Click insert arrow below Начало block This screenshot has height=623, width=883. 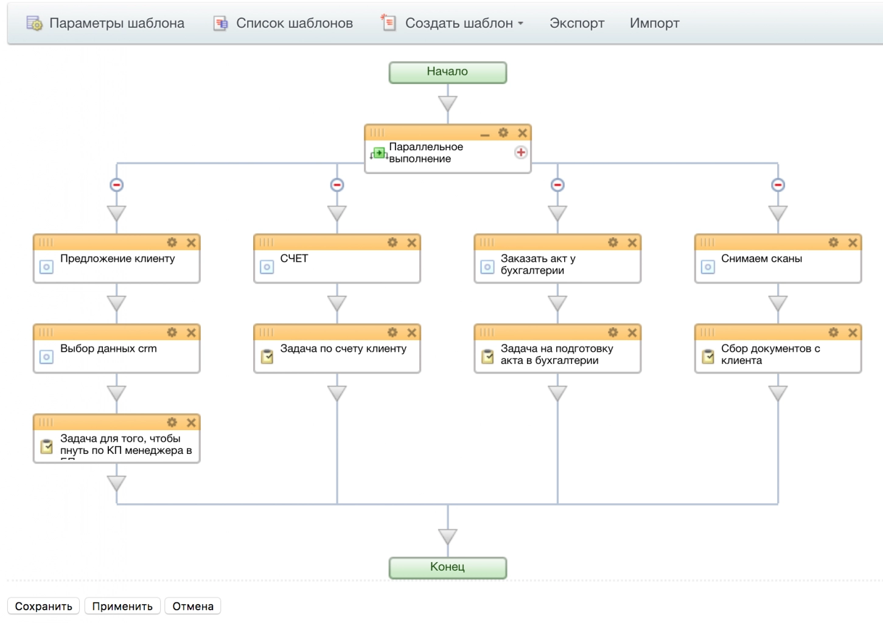448,103
